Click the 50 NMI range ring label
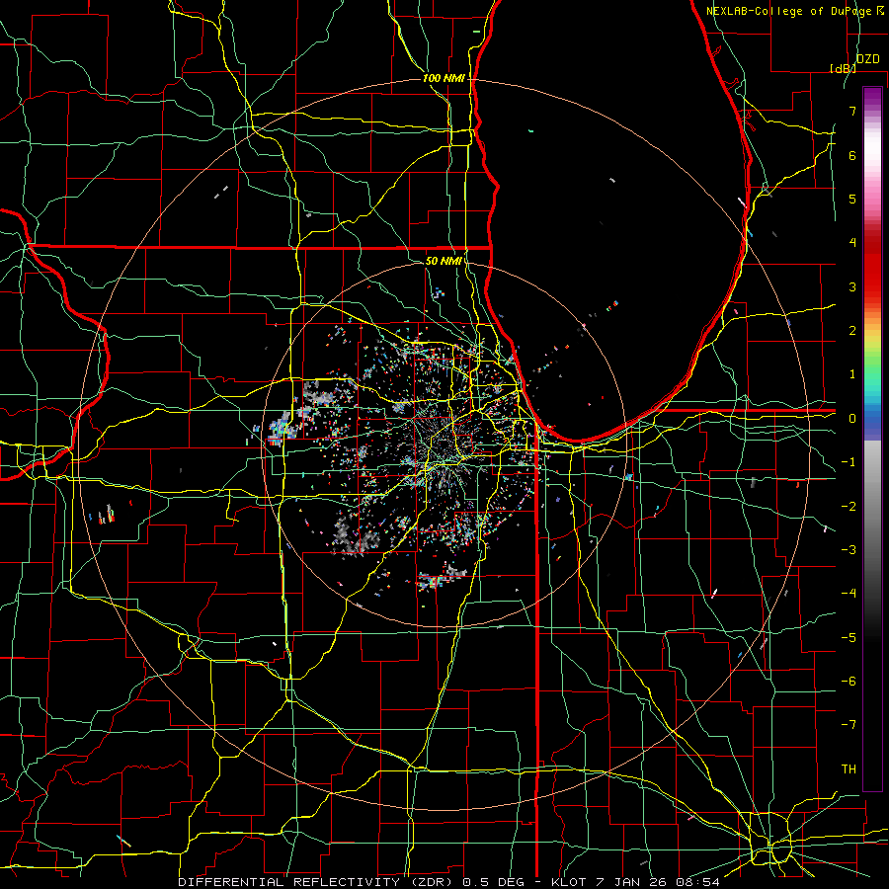 click(444, 261)
